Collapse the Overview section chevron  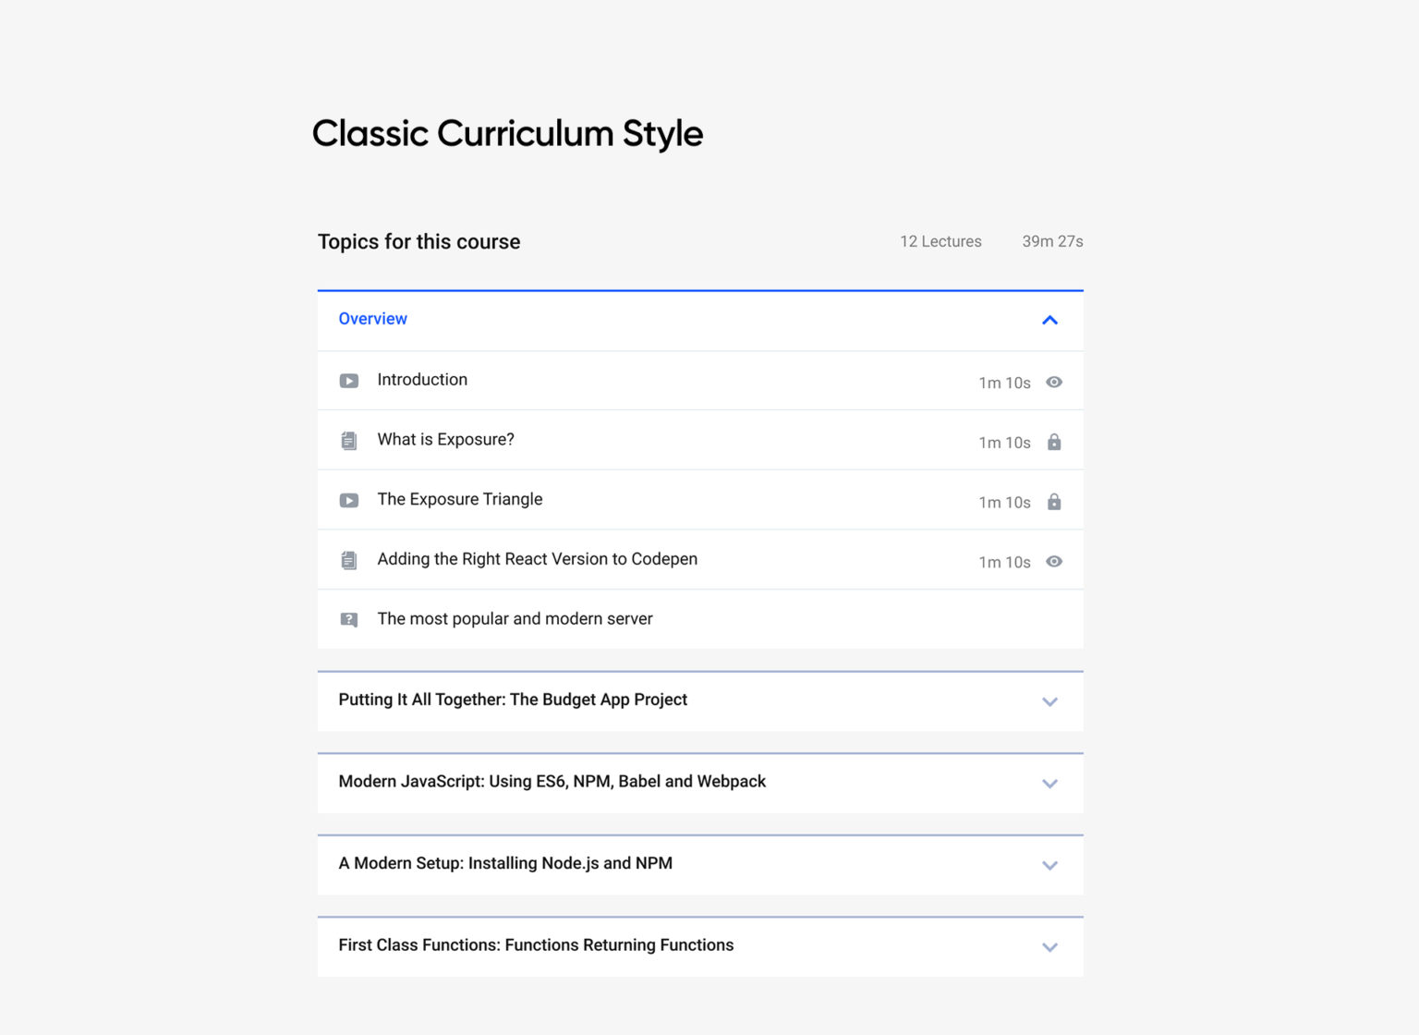pyautogui.click(x=1049, y=320)
